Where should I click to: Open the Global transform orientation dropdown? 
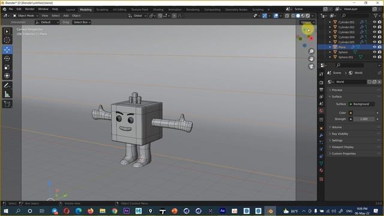pyautogui.click(x=137, y=16)
